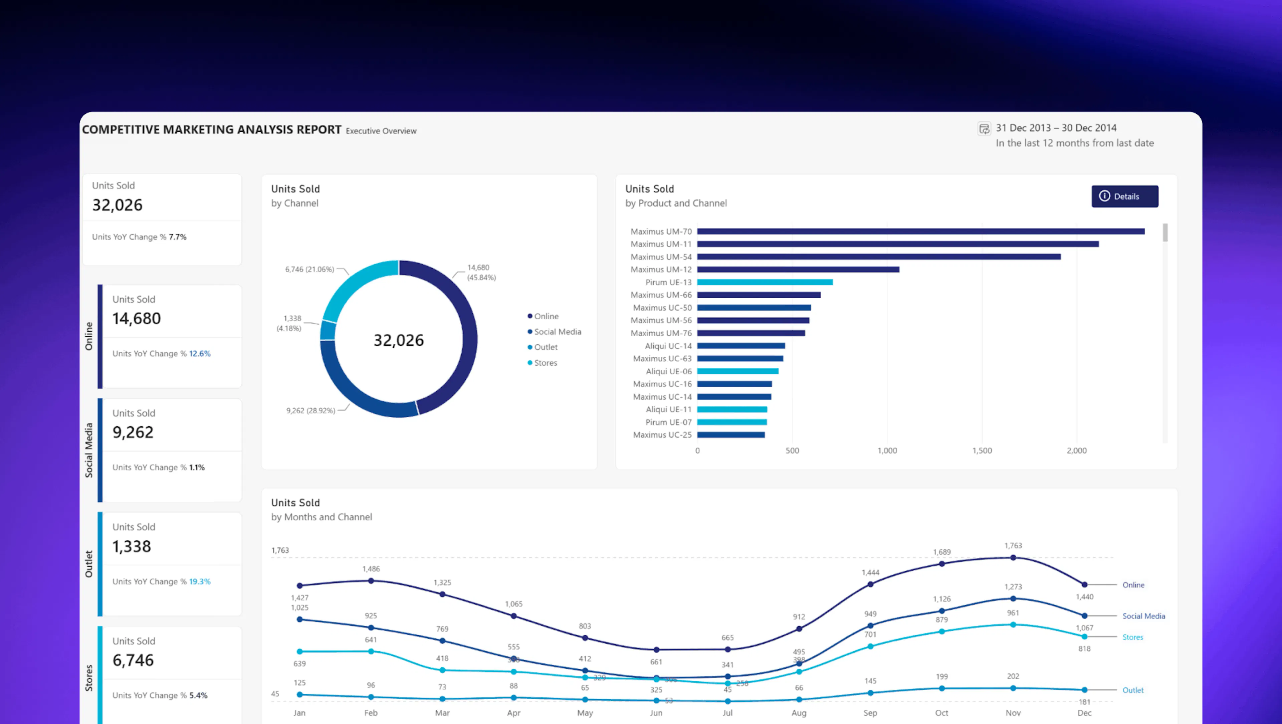Click the Social Media Units Sold 9,262 value
Screen dimensions: 1282x724
point(133,433)
